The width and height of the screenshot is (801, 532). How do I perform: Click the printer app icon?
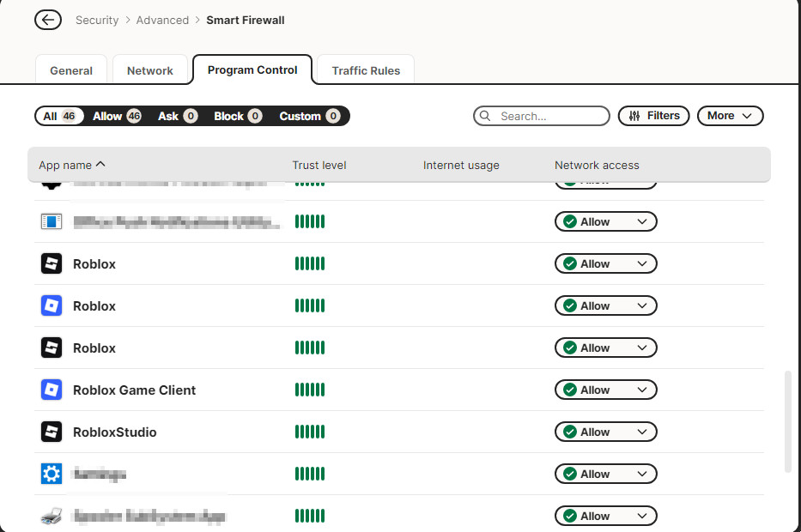(52, 517)
